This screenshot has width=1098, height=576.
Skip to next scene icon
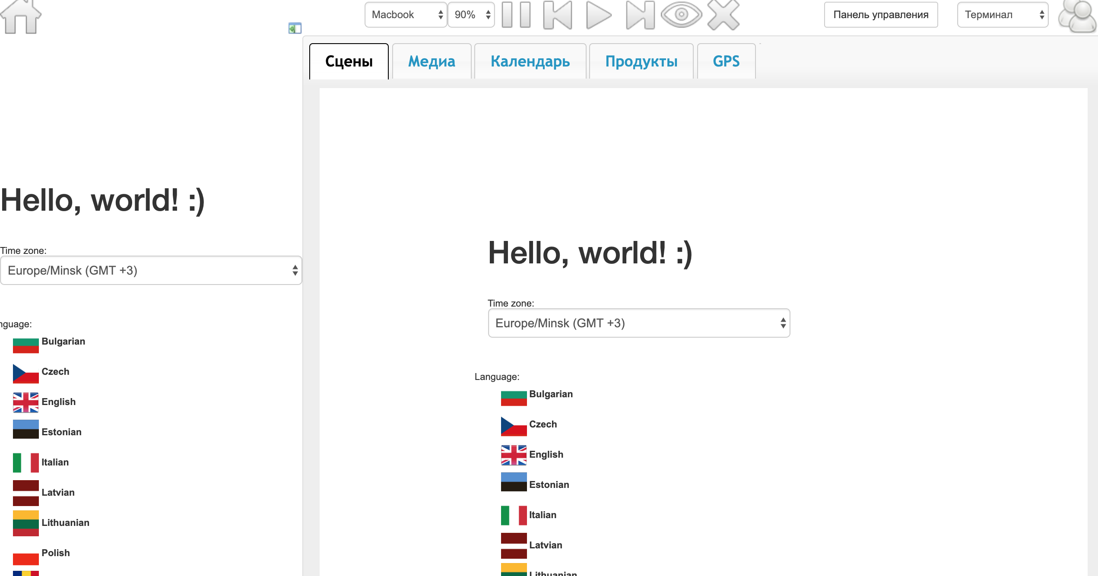640,15
